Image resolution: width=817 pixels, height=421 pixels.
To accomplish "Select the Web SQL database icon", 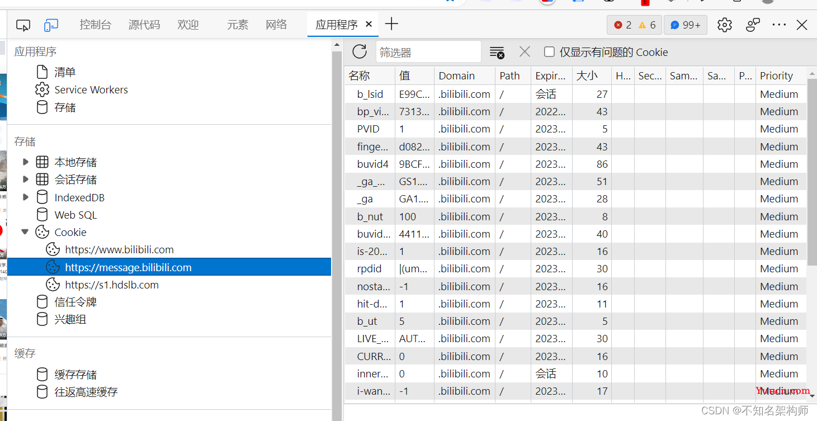I will coord(42,215).
